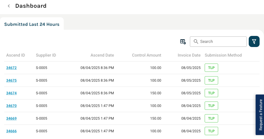Open Ascend ID 34669 link
The width and height of the screenshot is (264, 139).
click(x=11, y=119)
